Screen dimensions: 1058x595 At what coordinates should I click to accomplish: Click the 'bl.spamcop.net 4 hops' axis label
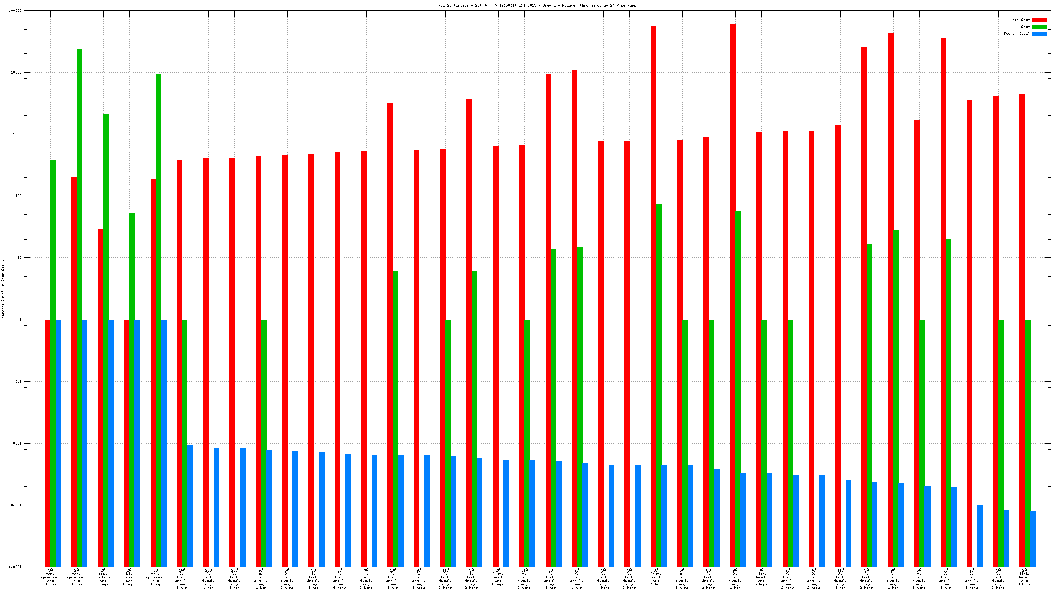point(129,577)
